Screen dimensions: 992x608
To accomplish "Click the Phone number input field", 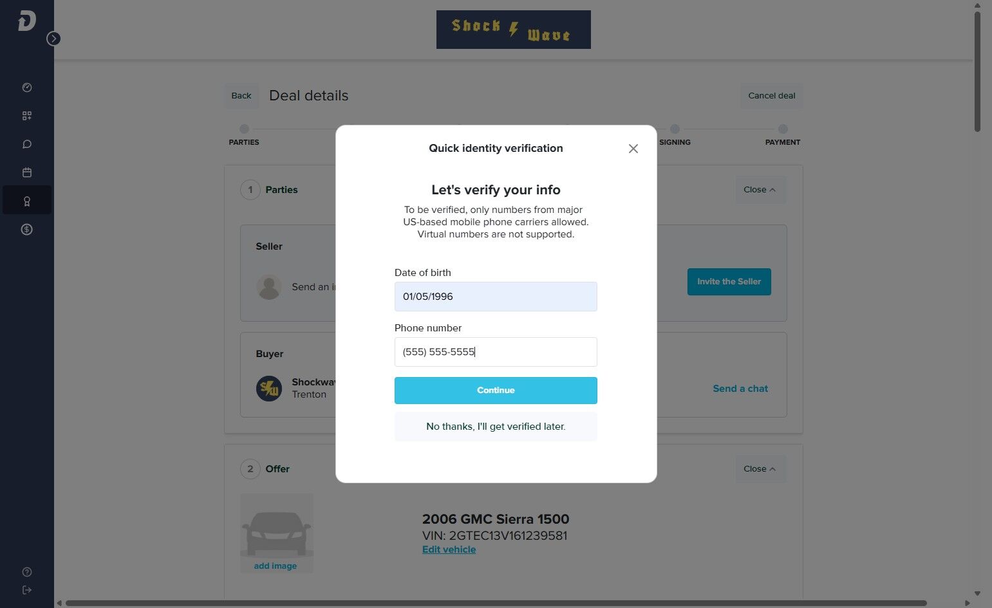I will pos(496,352).
